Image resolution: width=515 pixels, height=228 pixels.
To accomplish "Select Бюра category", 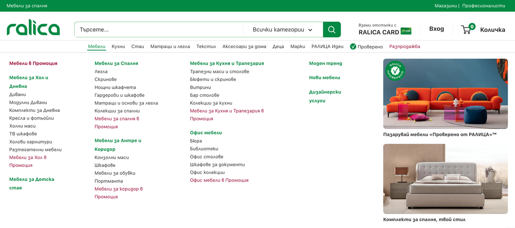I will click(196, 141).
